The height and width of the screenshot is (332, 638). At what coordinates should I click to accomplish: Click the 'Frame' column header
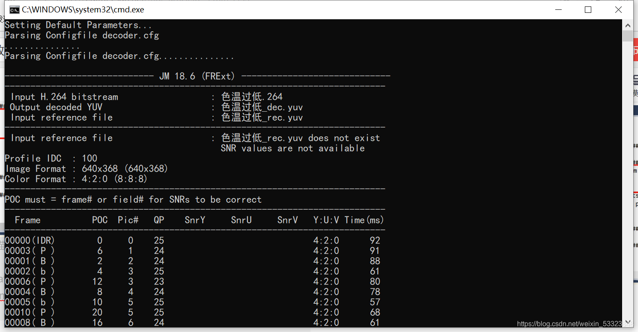[x=27, y=220]
